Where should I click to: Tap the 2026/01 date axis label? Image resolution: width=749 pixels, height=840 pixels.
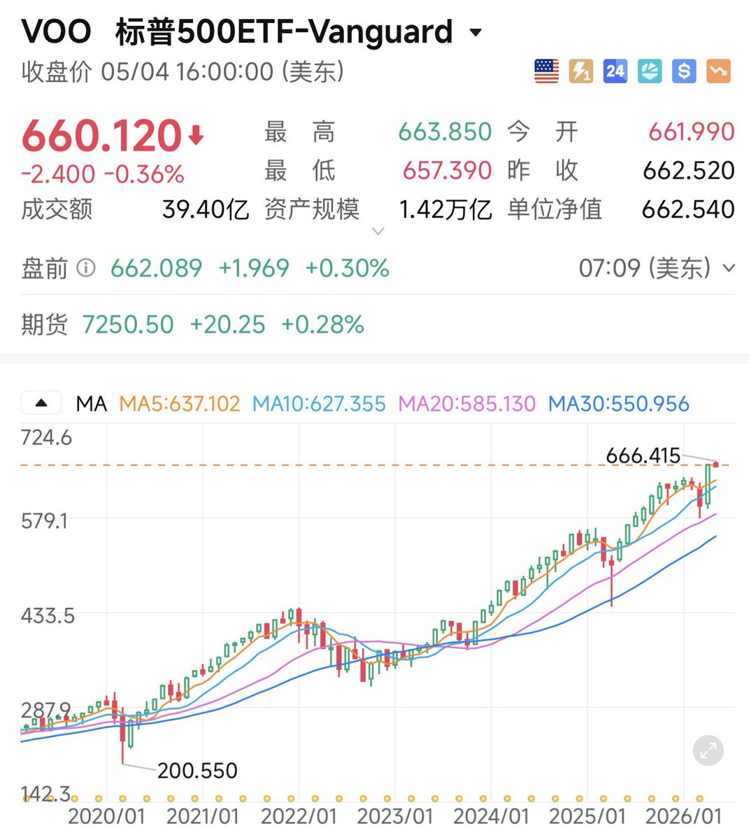click(x=683, y=816)
